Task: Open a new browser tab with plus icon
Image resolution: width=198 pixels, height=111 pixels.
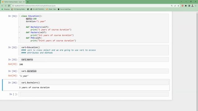Action: 28,2
